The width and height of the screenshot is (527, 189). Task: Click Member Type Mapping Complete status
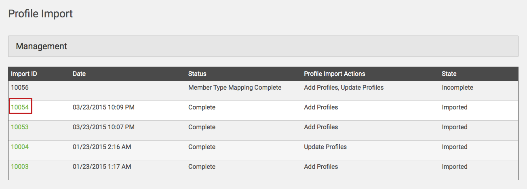235,88
